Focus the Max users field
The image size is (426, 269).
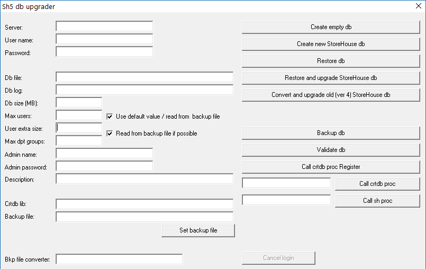pyautogui.click(x=79, y=115)
